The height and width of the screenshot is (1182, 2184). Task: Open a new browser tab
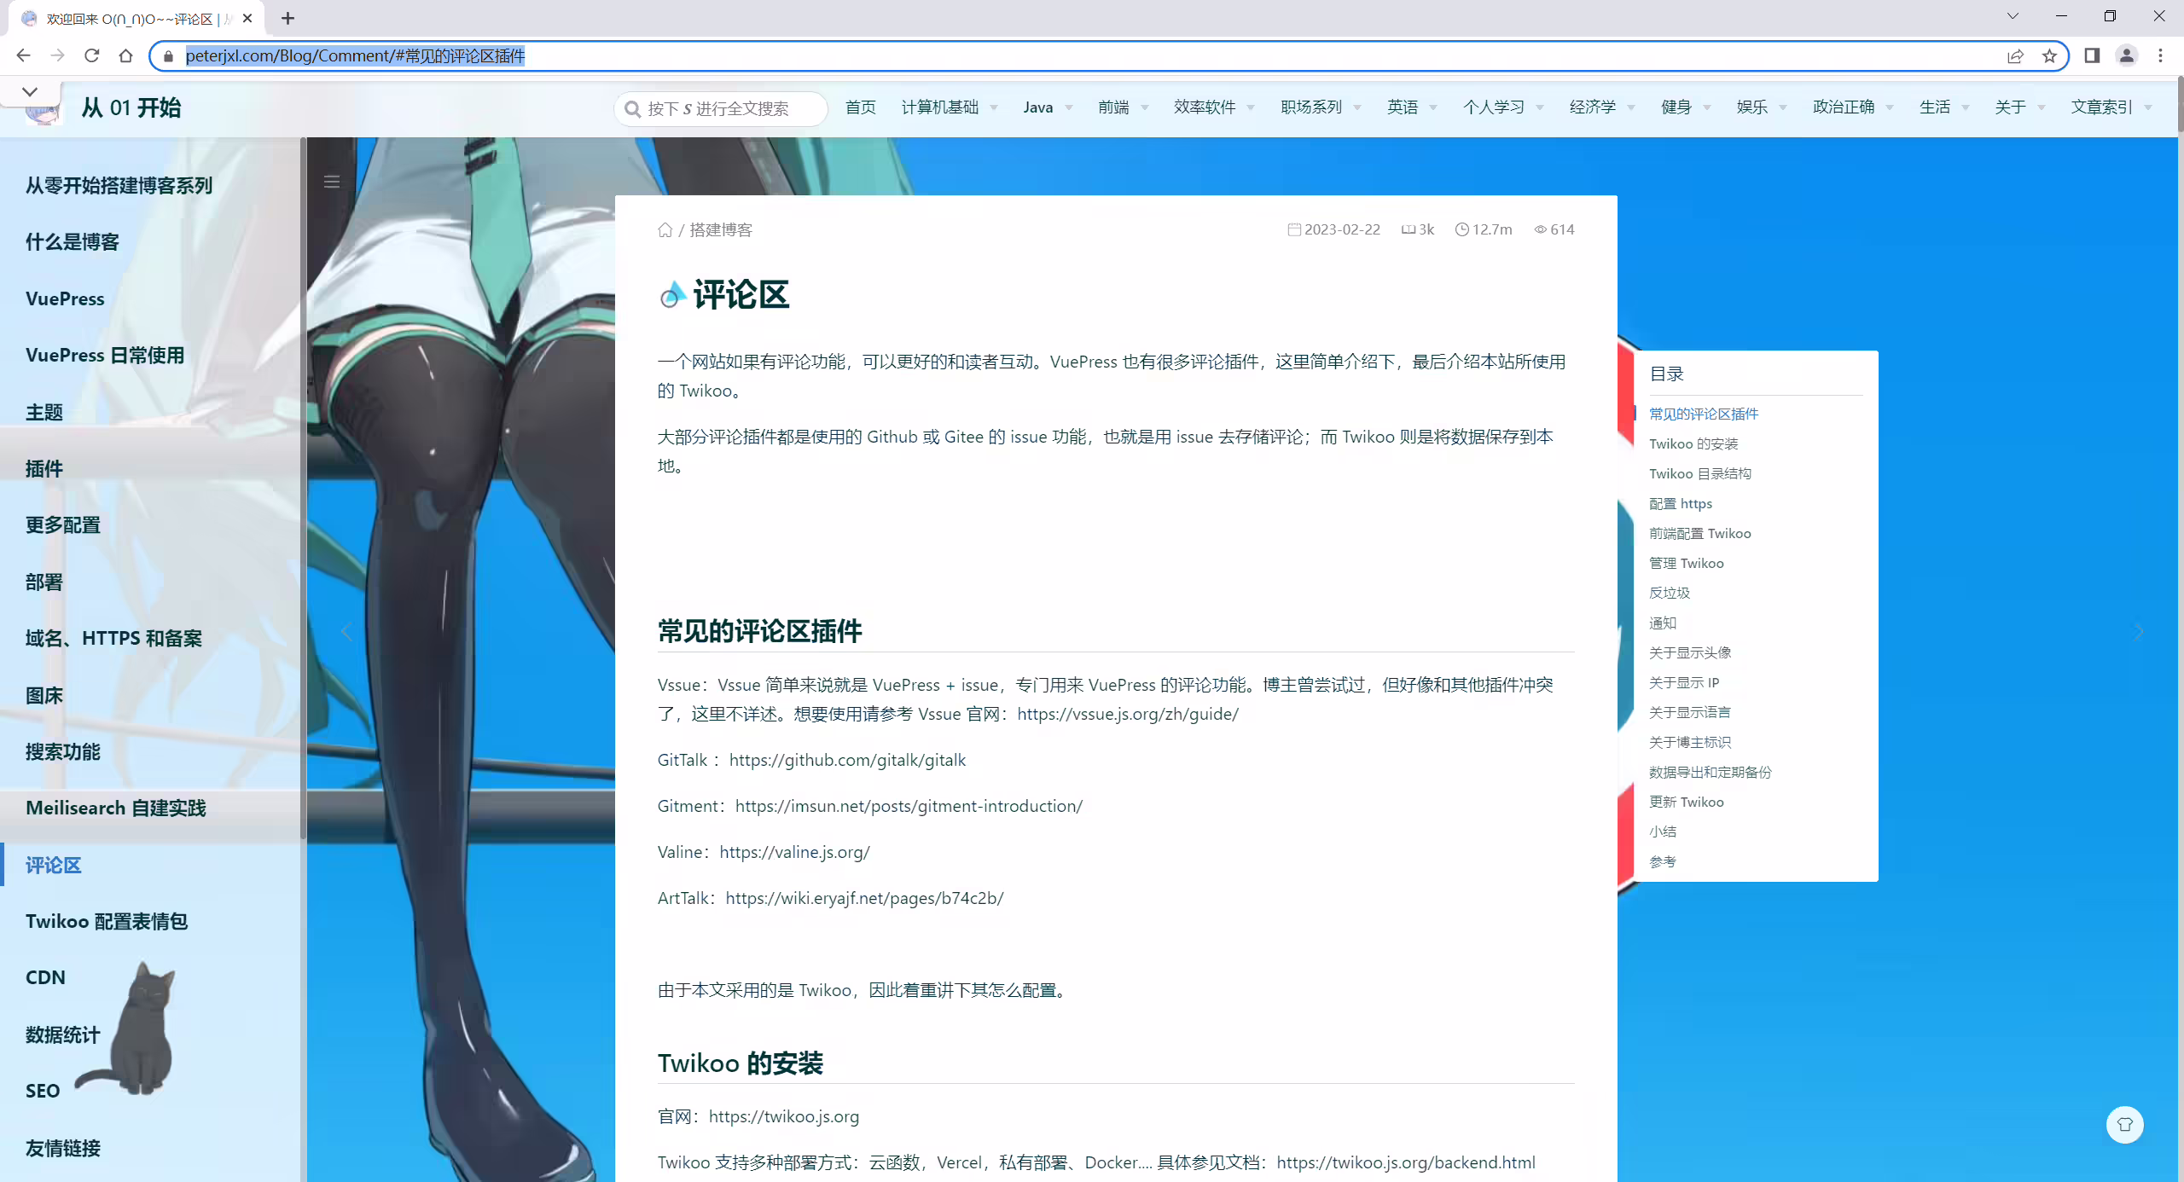click(x=288, y=18)
